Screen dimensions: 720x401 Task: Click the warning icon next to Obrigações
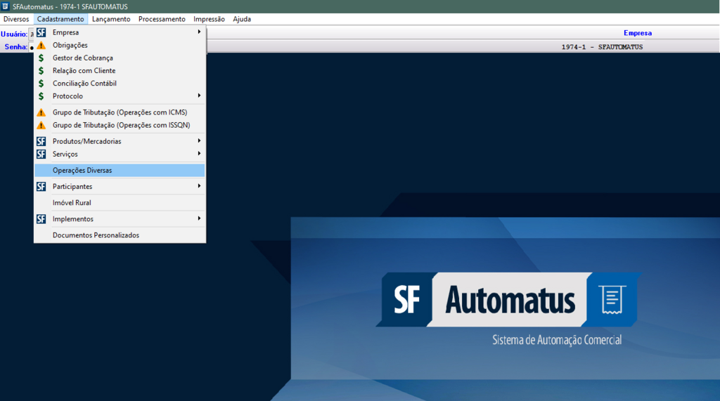pos(41,45)
